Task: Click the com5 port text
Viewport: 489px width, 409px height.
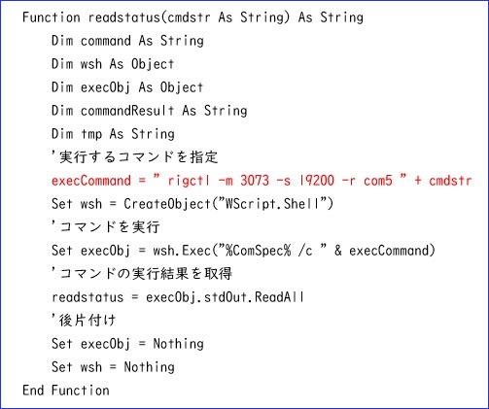Action: [x=378, y=181]
